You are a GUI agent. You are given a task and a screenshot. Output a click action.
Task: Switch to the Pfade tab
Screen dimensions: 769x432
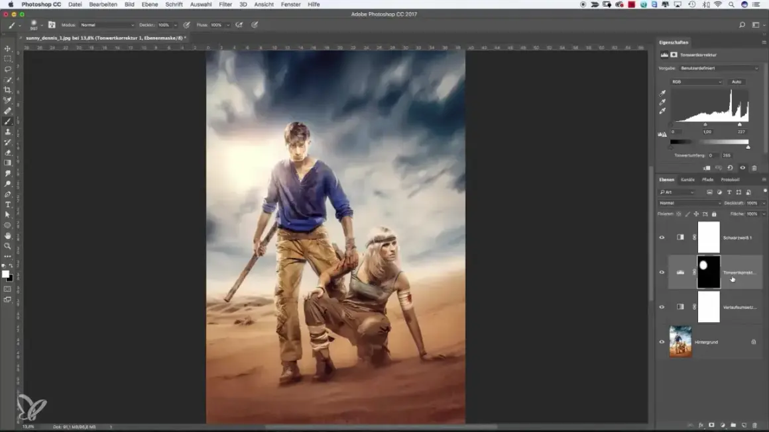click(707, 179)
